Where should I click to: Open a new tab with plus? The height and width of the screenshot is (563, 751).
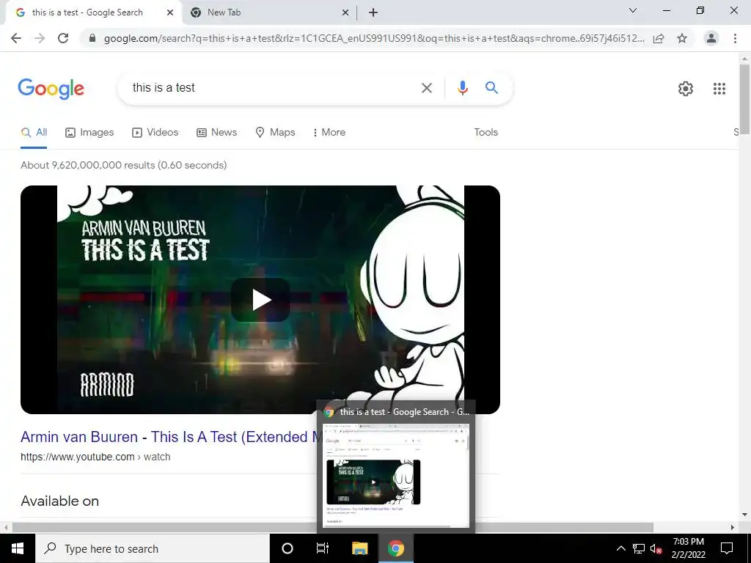pos(373,12)
